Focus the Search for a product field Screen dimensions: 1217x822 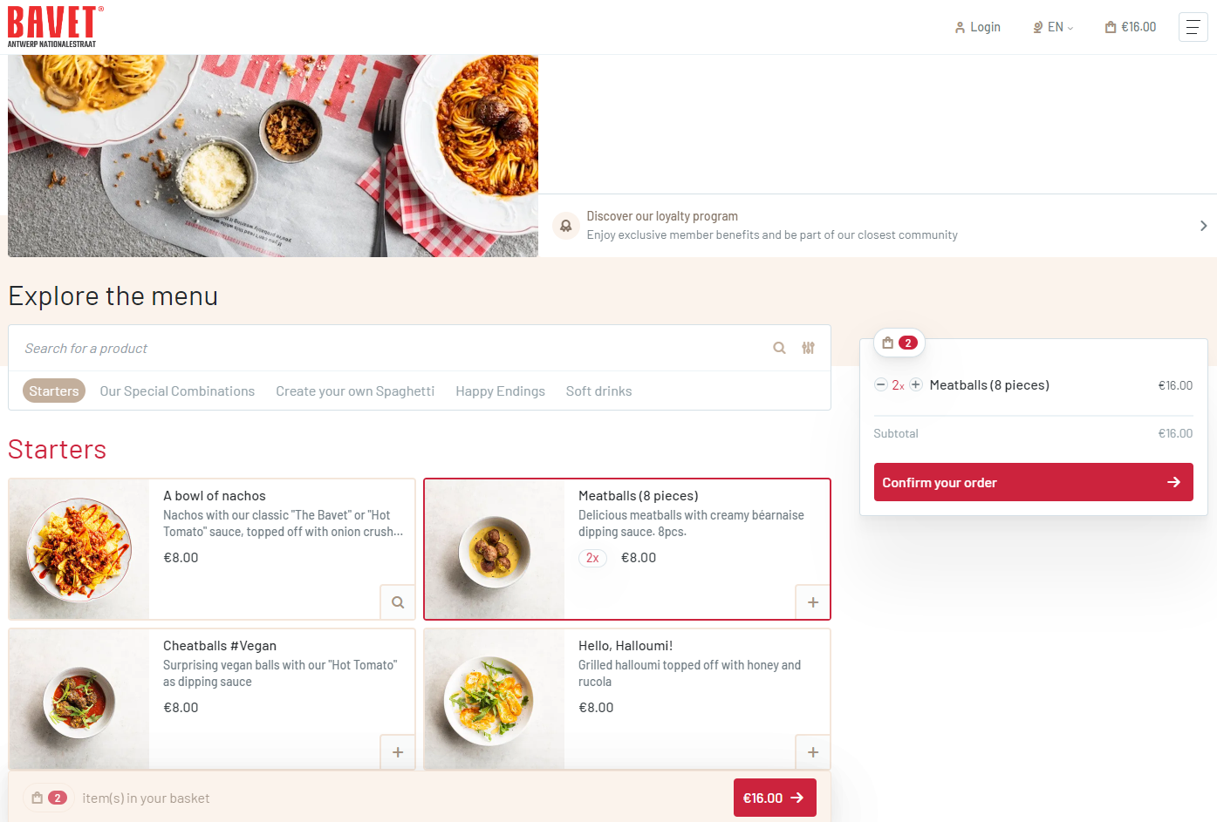(x=393, y=348)
